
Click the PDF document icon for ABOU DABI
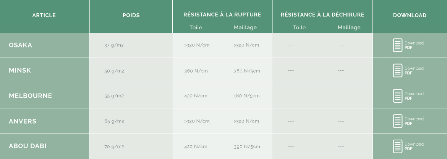[398, 146]
